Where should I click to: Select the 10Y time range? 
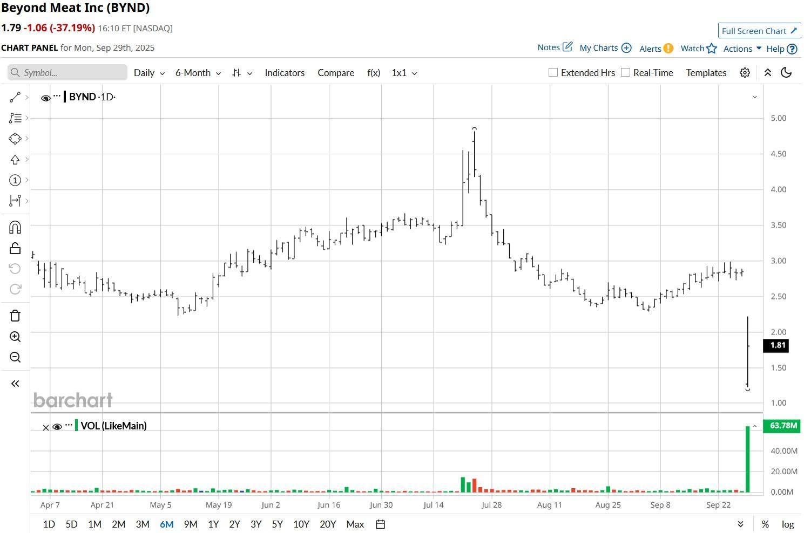301,524
